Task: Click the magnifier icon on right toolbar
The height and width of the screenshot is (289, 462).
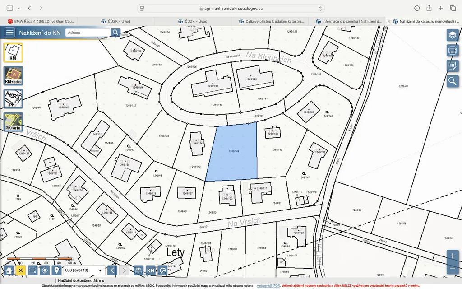Action: [452, 81]
